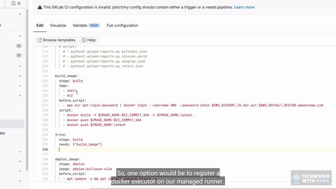Click the text 'deploy_image:' on line 138
The image size is (336, 189).
(68, 159)
